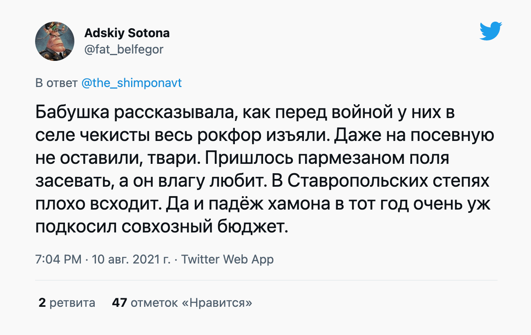View the "ретвита" retweets list
The height and width of the screenshot is (335, 531).
(72, 303)
